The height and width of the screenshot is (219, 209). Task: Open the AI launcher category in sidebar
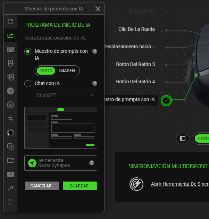(10, 35)
